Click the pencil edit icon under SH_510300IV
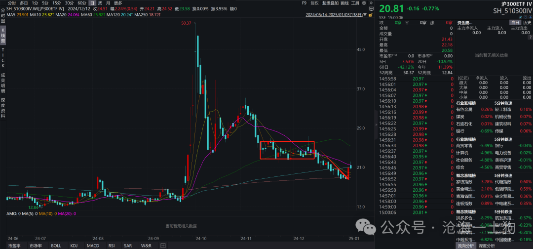Viewport: 533px width, 249px height. [521, 17]
